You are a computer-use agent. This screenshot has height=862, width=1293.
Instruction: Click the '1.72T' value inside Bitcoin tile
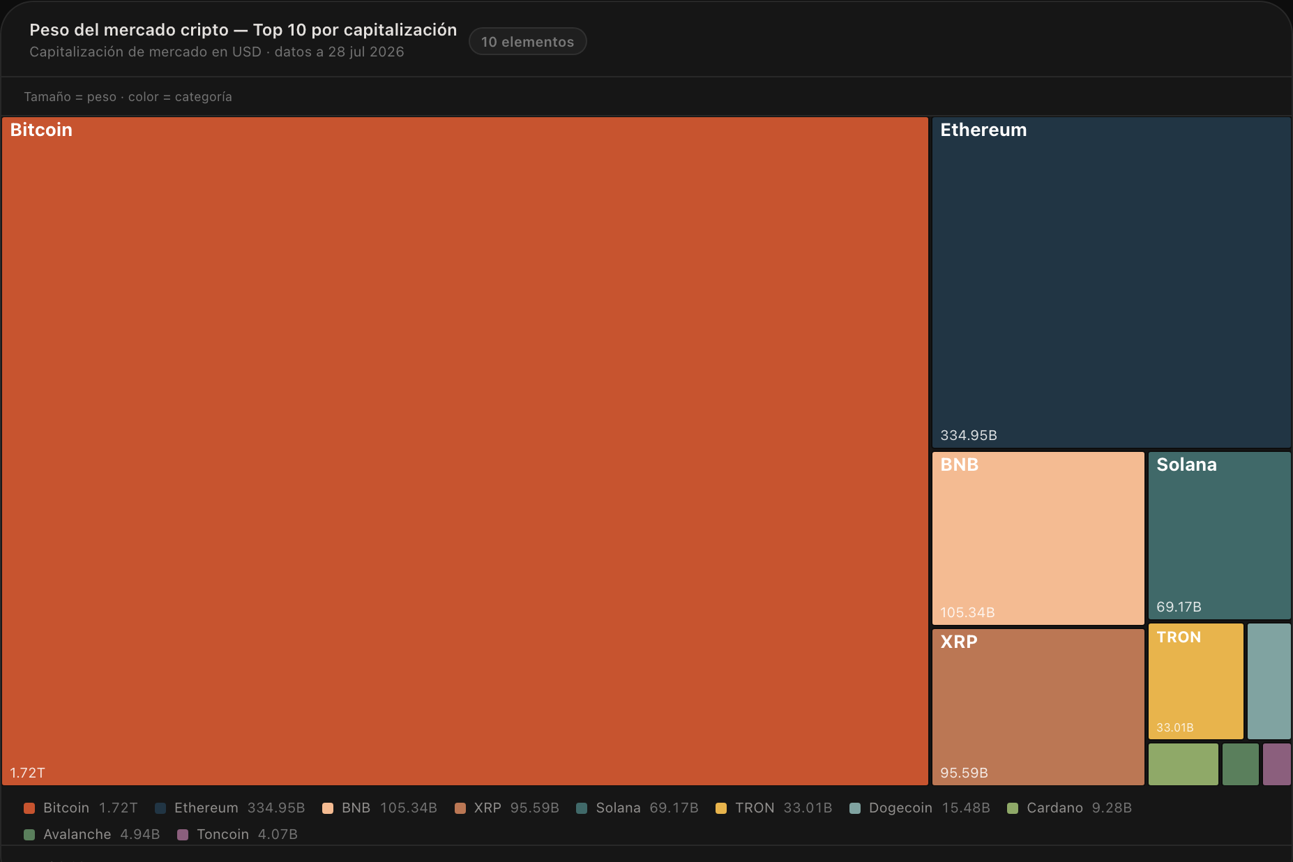click(x=27, y=773)
